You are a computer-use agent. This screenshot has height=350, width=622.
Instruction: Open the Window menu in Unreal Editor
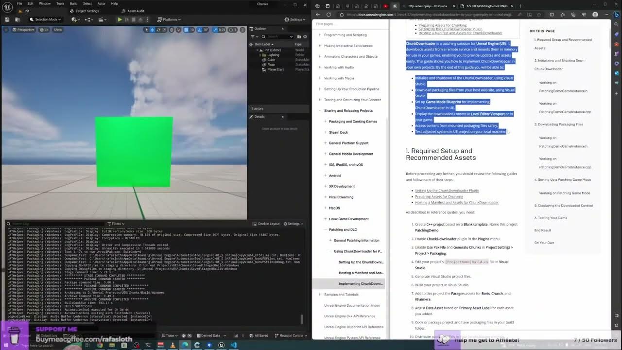45,3
